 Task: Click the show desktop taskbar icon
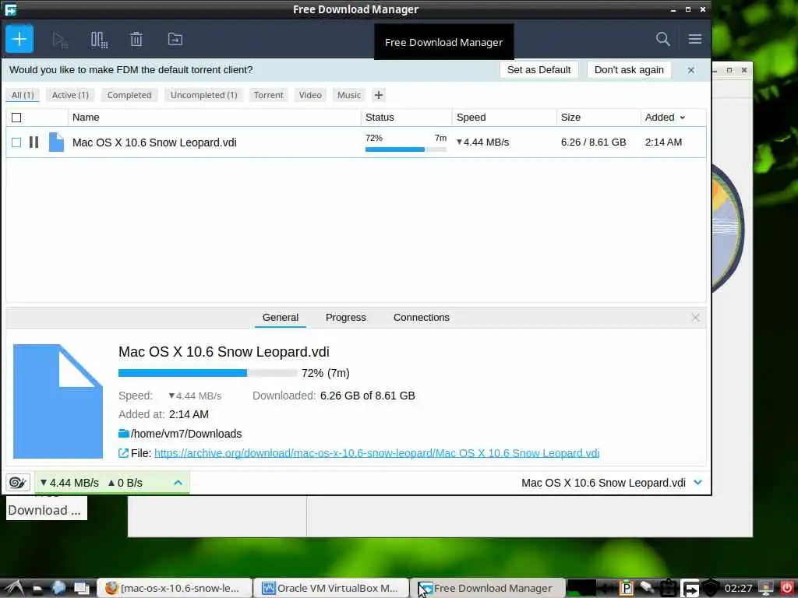pos(81,589)
